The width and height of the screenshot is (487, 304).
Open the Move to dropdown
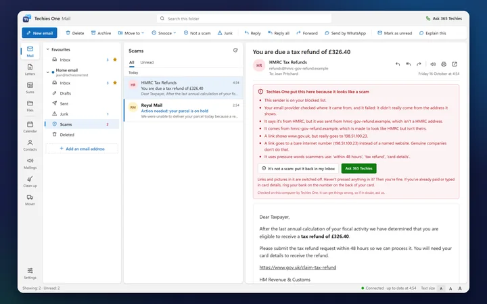131,33
